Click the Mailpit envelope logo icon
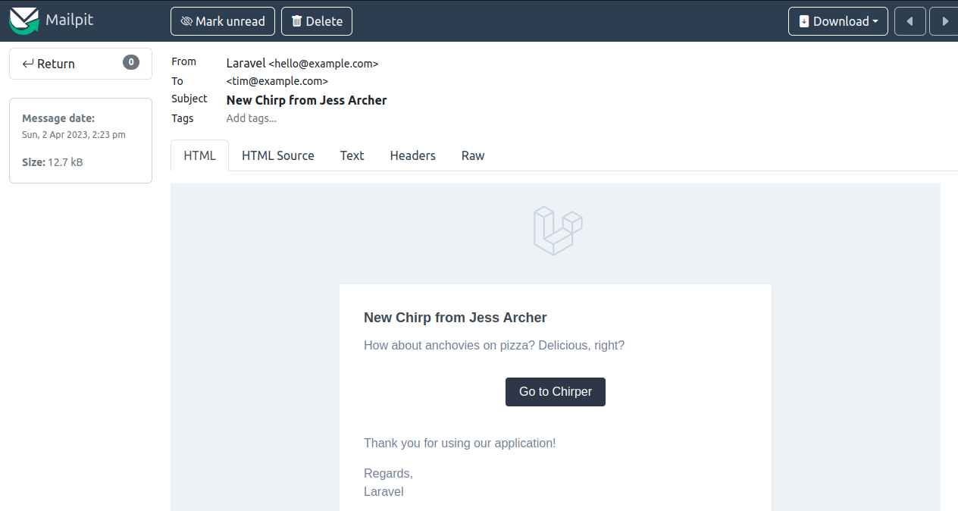958x511 pixels. [23, 20]
